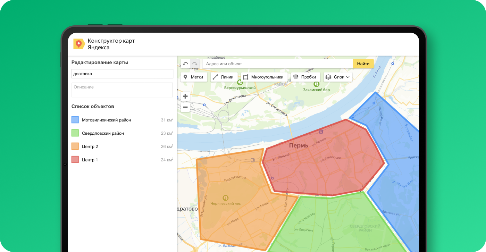This screenshot has width=486, height=252.
Task: Select Центр 1 in object list
Action: [x=90, y=160]
